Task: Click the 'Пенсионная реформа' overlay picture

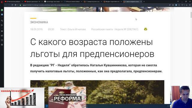Action: click(67, 97)
